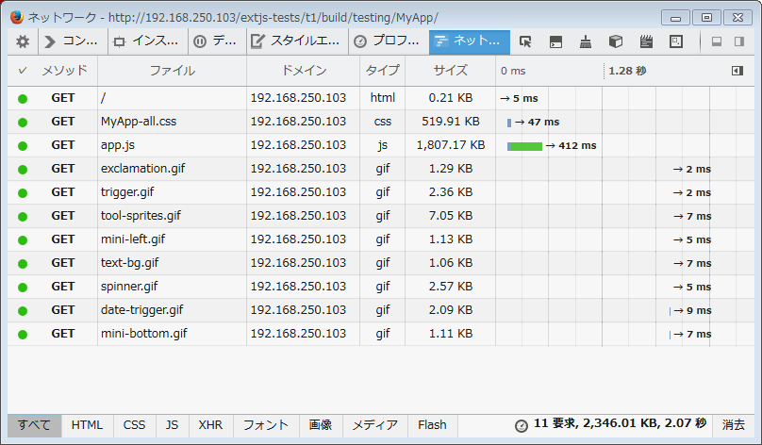
Task: Filter requests with the XHR button
Action: (x=210, y=425)
